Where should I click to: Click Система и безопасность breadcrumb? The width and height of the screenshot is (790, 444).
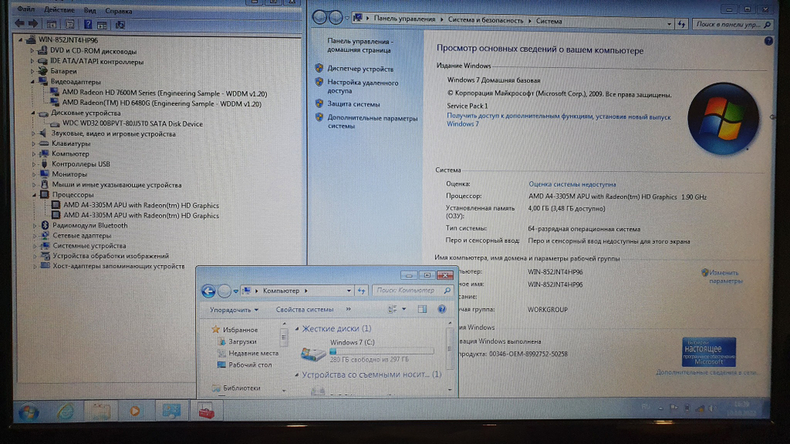486,21
